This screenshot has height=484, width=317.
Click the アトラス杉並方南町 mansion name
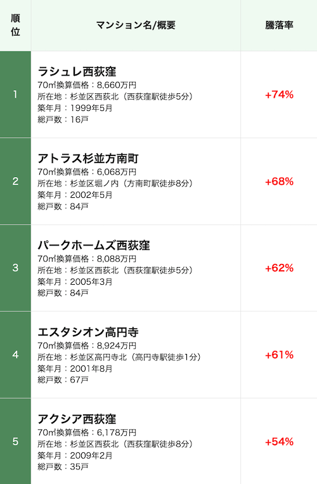click(88, 159)
